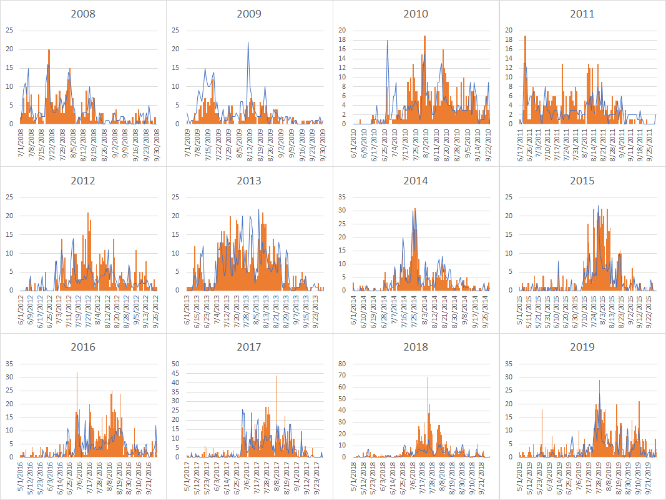Click the 2012 chart title
The image size is (666, 500).
coord(83,181)
